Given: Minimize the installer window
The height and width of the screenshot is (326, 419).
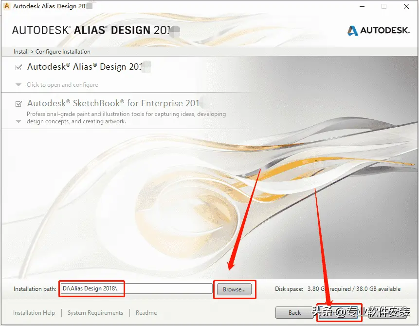Looking at the screenshot, I should [362, 6].
